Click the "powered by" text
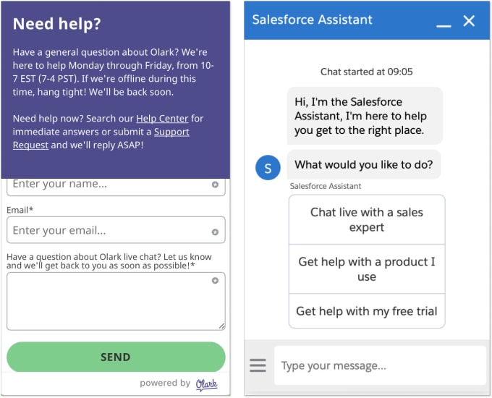The height and width of the screenshot is (398, 492). point(165,384)
